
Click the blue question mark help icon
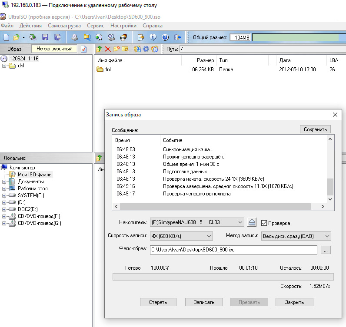(165, 37)
